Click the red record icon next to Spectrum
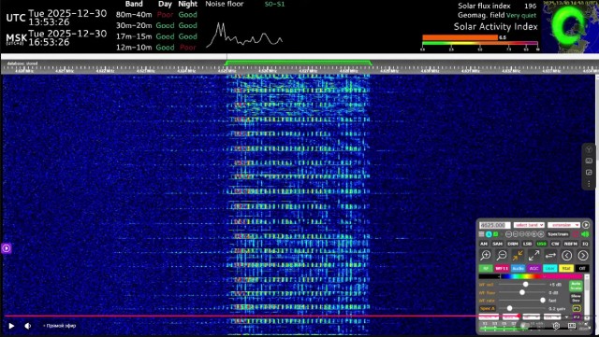The image size is (599, 337). tap(576, 234)
